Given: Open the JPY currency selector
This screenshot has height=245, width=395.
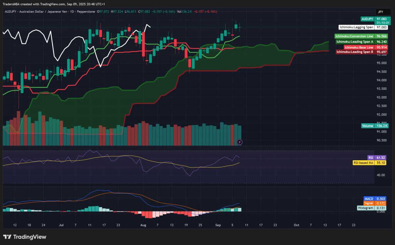Looking at the screenshot, I should (x=380, y=12).
